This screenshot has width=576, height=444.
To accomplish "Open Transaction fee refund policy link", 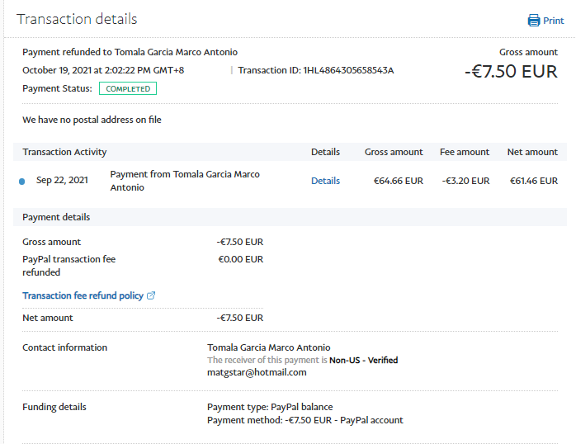I will (83, 295).
